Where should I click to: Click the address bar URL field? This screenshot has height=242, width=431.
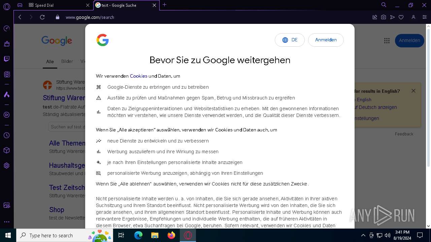point(215,17)
